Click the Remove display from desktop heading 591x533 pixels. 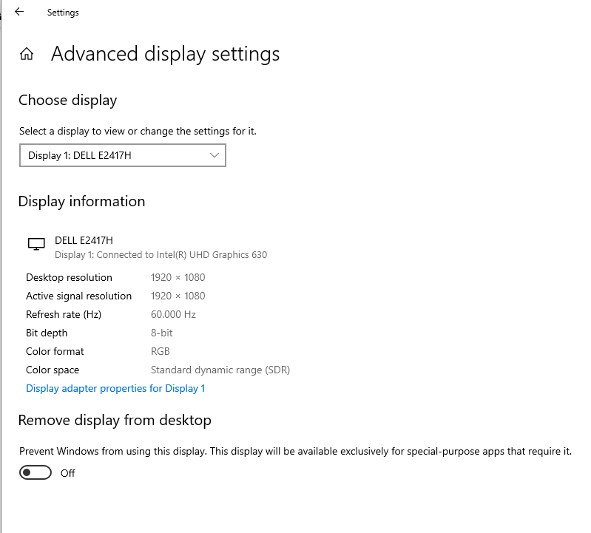click(115, 421)
